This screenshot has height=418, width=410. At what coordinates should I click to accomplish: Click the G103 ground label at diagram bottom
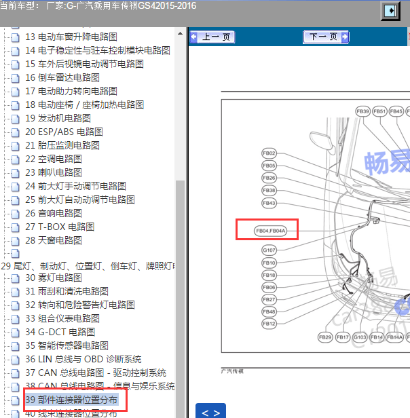tap(360, 337)
